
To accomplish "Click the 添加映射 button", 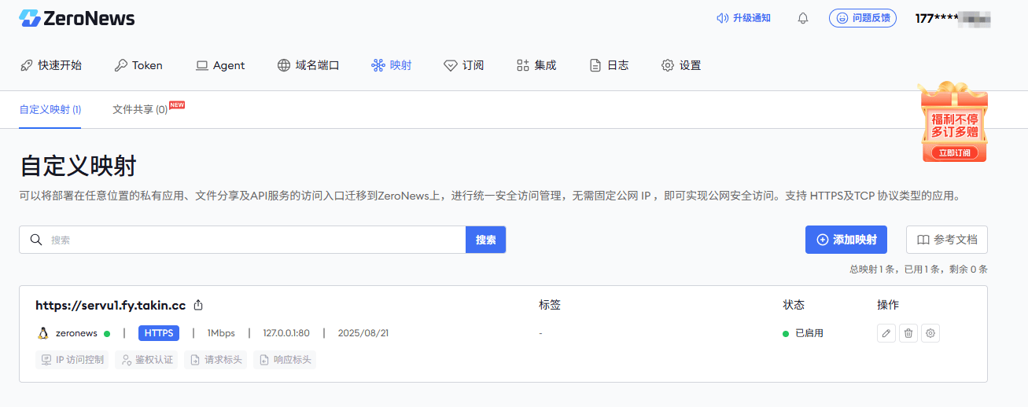I will pos(846,240).
